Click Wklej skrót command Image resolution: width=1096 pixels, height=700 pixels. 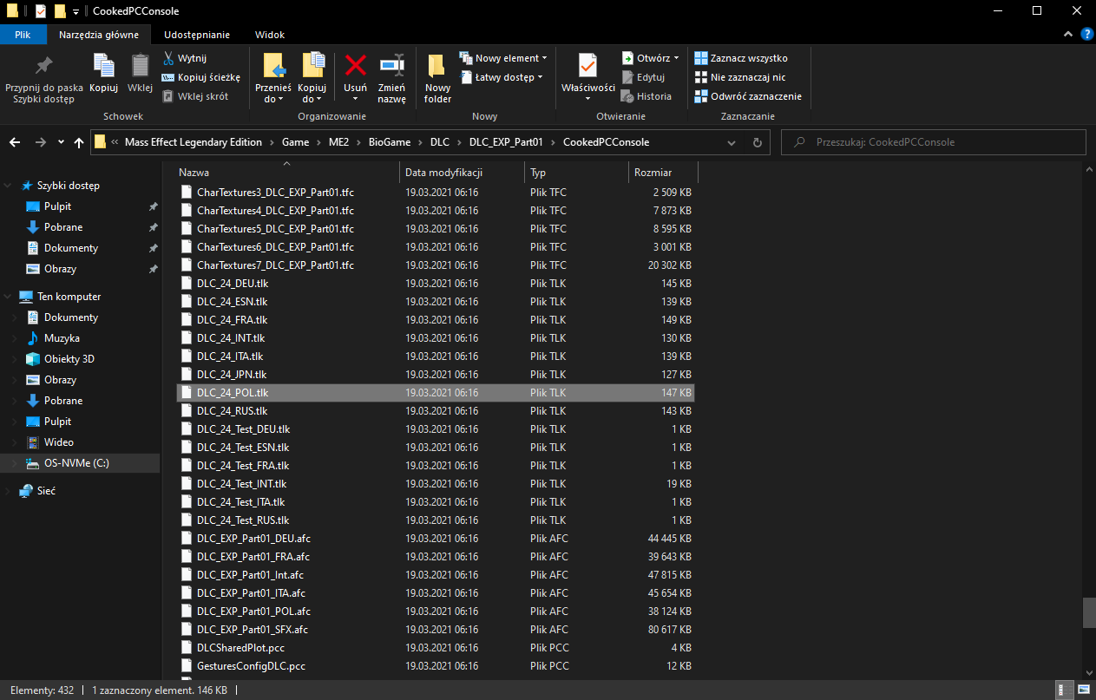tap(194, 96)
